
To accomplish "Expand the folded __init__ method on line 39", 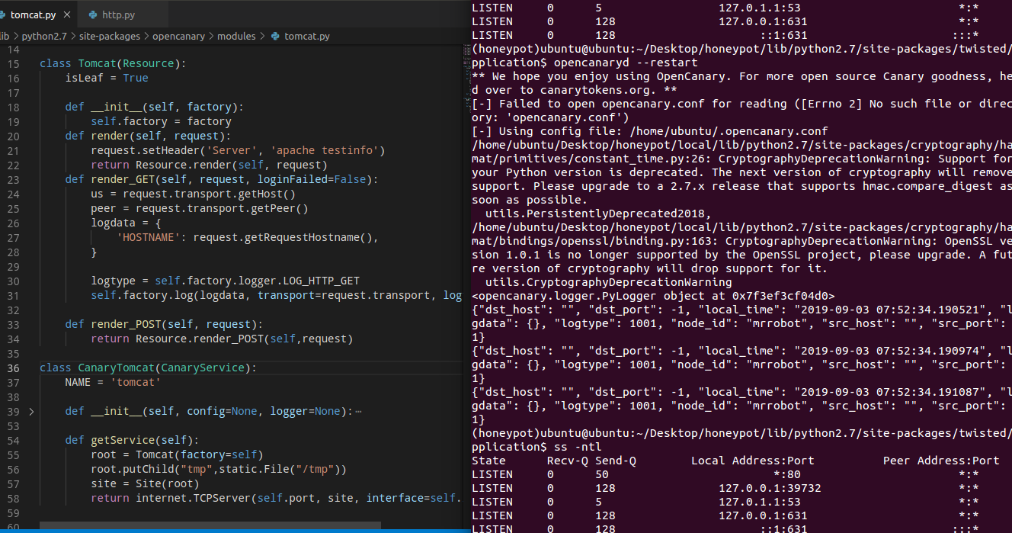I will point(30,411).
